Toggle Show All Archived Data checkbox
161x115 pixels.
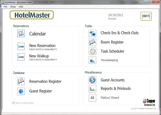pos(14,103)
